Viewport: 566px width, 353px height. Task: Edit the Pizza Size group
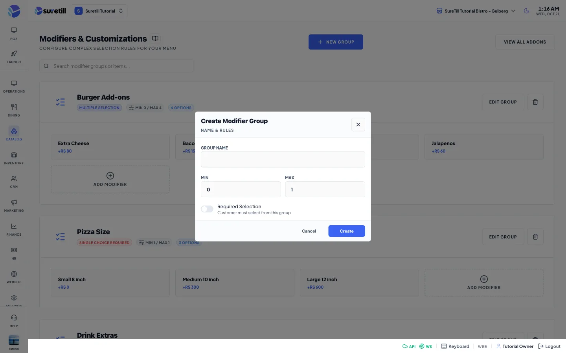503,237
